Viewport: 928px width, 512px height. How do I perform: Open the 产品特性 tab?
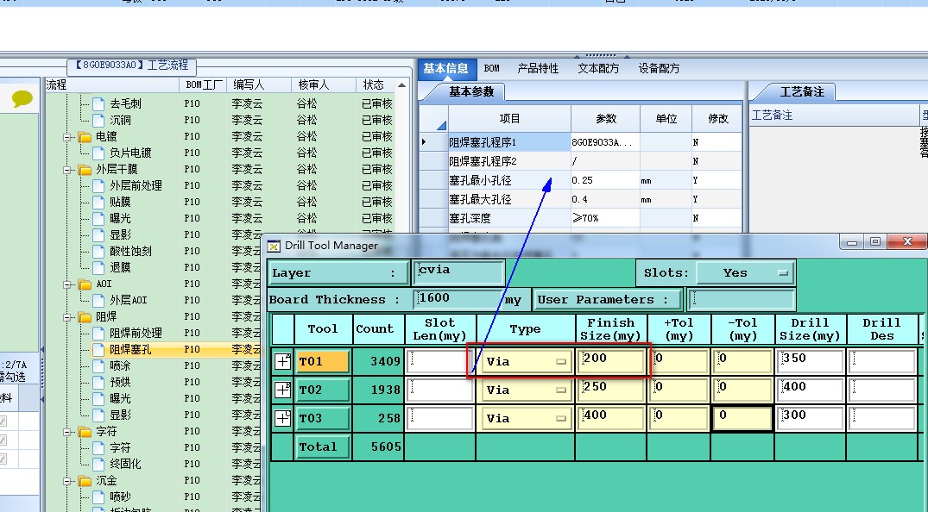tap(538, 69)
